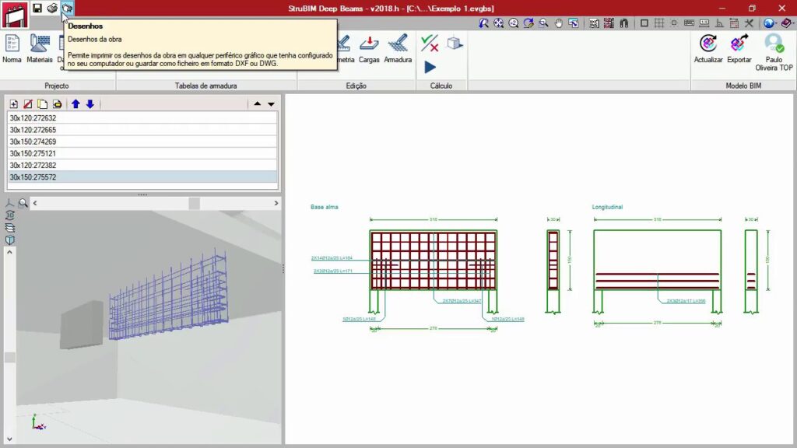The height and width of the screenshot is (448, 797).
Task: Click the Desenhos (drawings) icon in title bar
Action: [67, 8]
